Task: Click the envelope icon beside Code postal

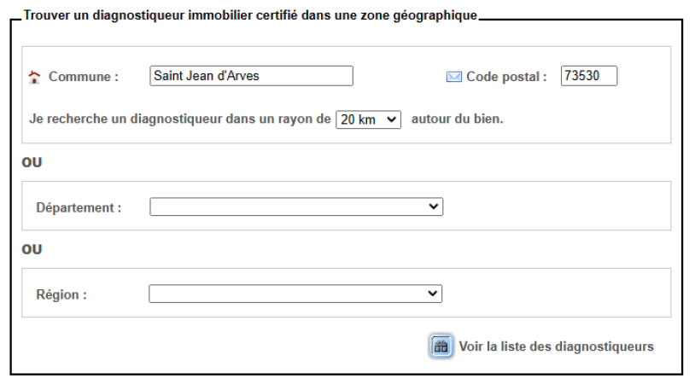Action: (x=454, y=77)
